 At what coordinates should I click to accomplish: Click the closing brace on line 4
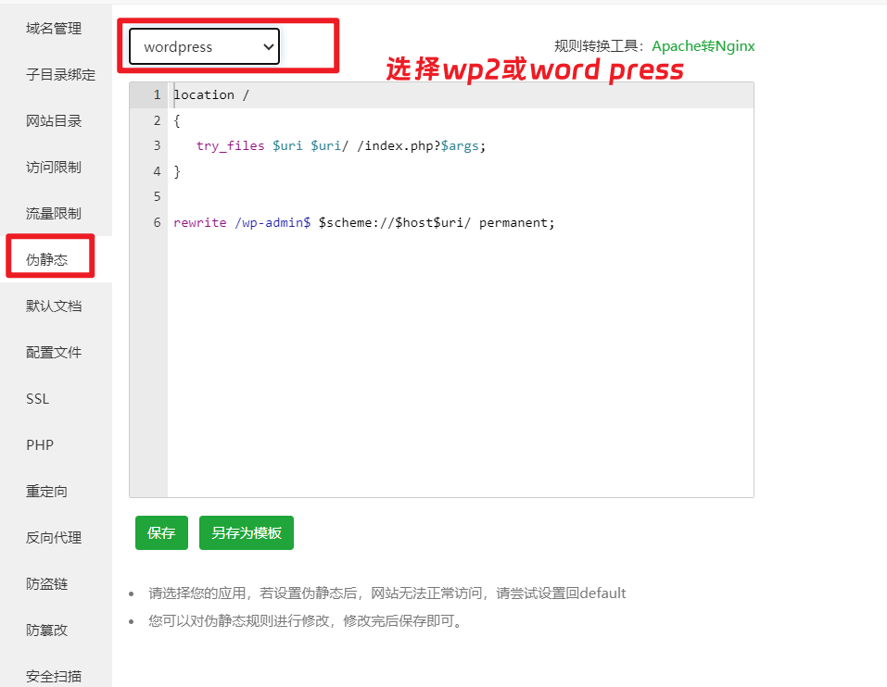pos(177,172)
